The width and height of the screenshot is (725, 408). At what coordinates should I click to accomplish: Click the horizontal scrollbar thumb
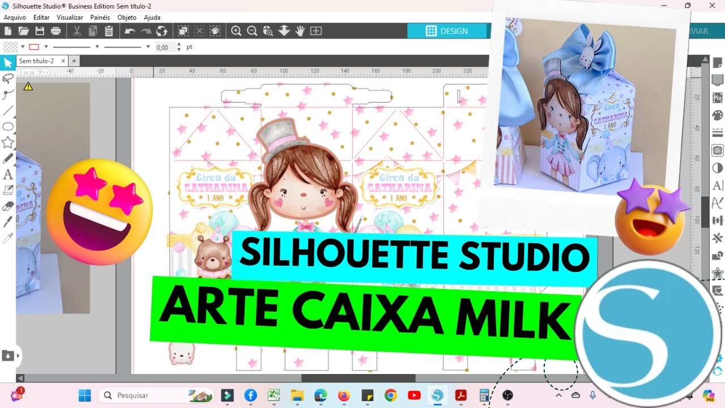click(358, 378)
